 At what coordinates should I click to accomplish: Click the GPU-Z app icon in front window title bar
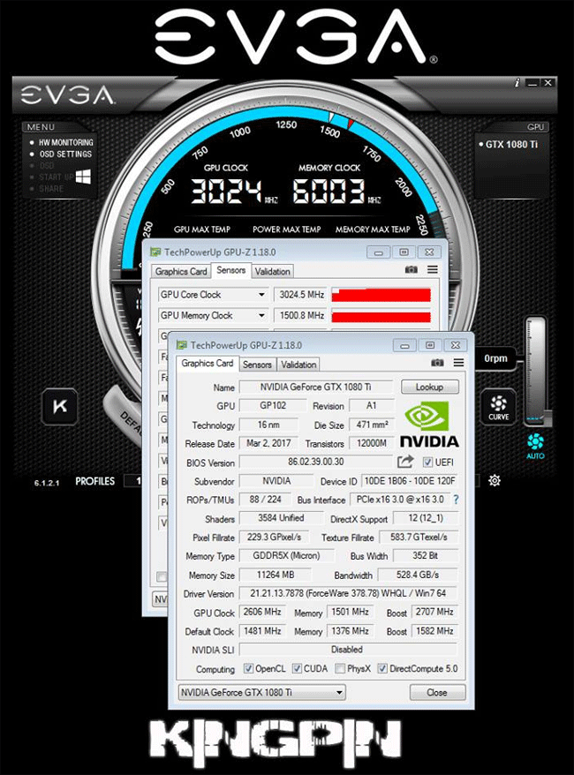point(182,345)
